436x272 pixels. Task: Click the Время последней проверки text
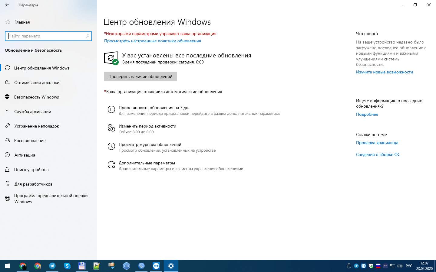click(163, 62)
